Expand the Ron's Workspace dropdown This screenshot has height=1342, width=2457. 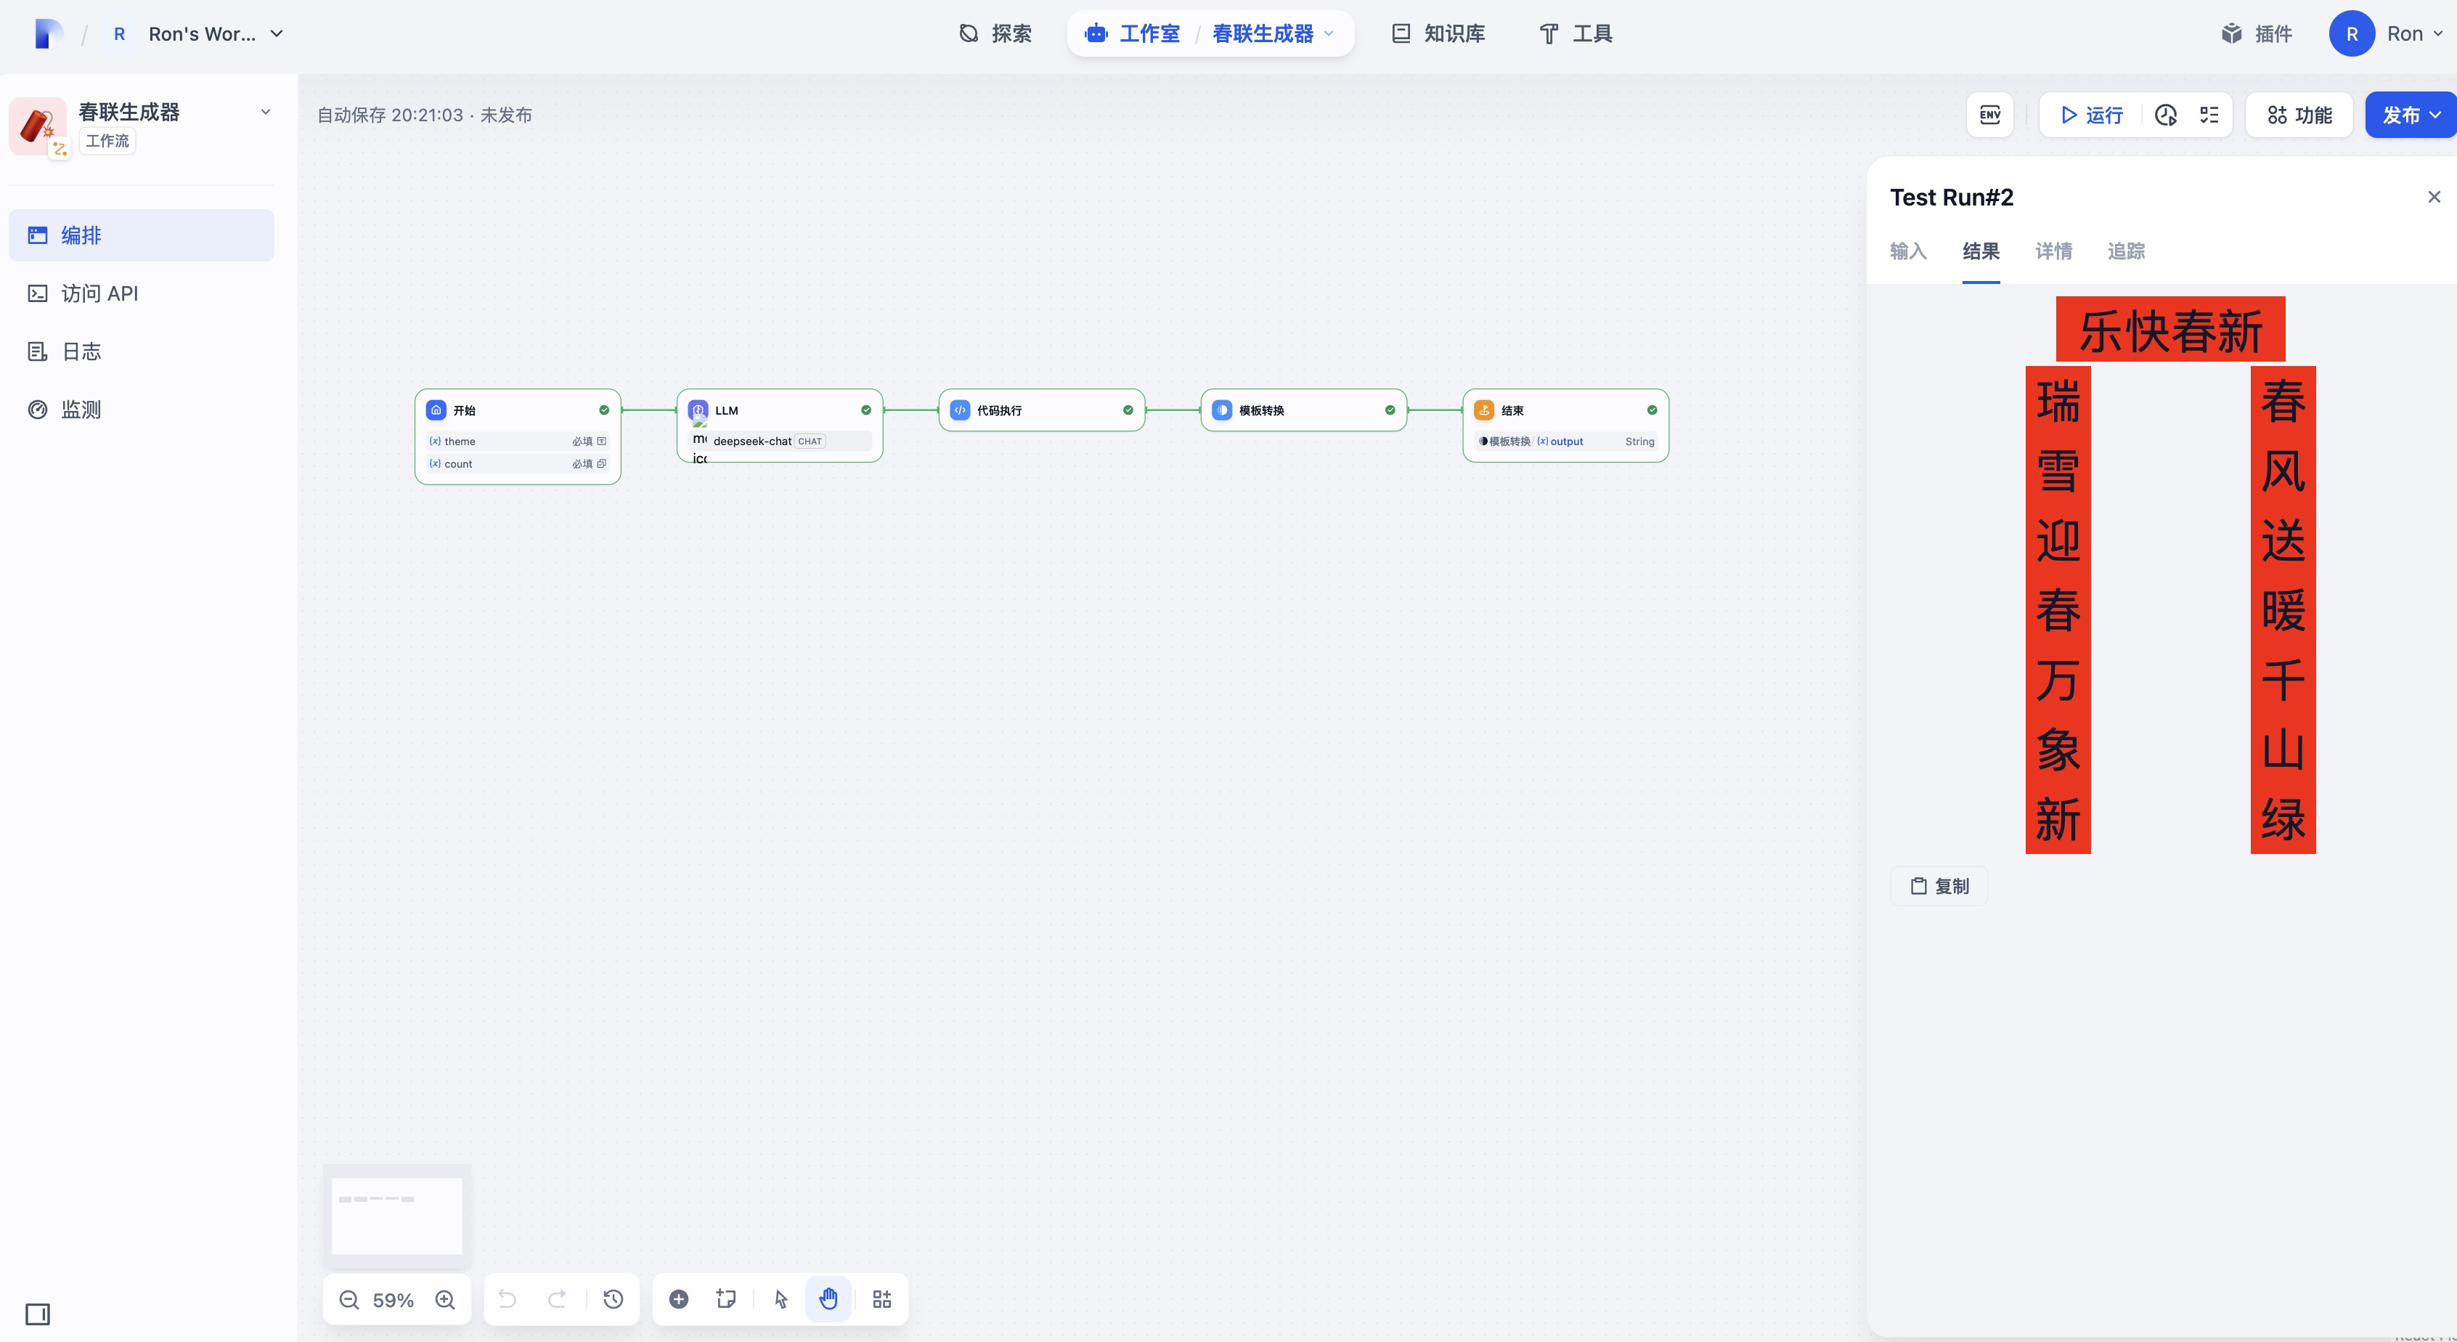[277, 33]
